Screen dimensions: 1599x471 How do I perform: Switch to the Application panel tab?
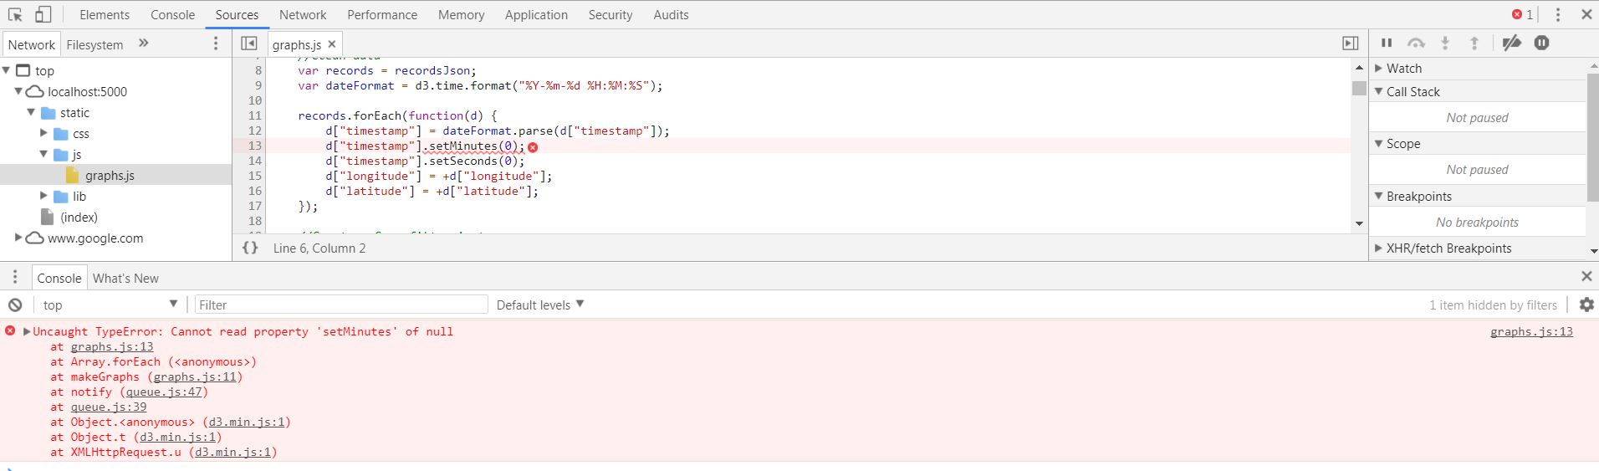536,14
